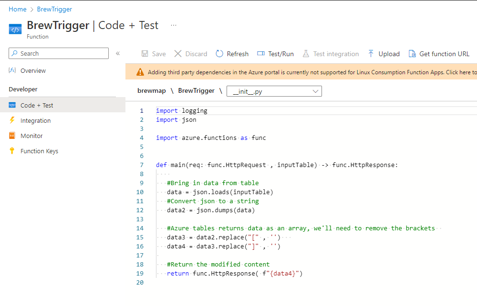Click the Get function URL label
The image size is (477, 306).
(x=444, y=54)
